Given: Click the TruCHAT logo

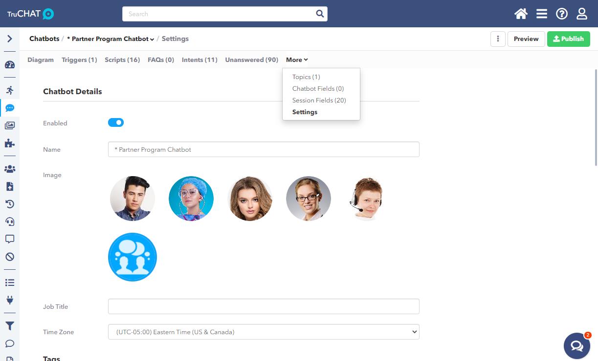Looking at the screenshot, I should click(30, 14).
